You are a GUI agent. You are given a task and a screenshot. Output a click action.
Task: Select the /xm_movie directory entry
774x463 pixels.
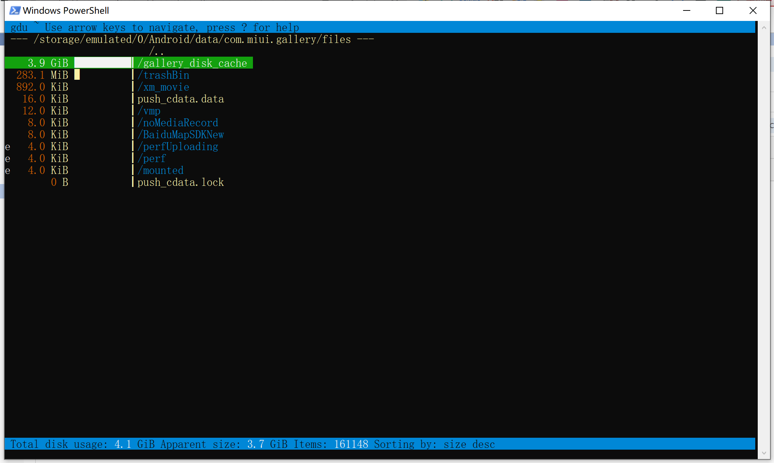tap(163, 87)
